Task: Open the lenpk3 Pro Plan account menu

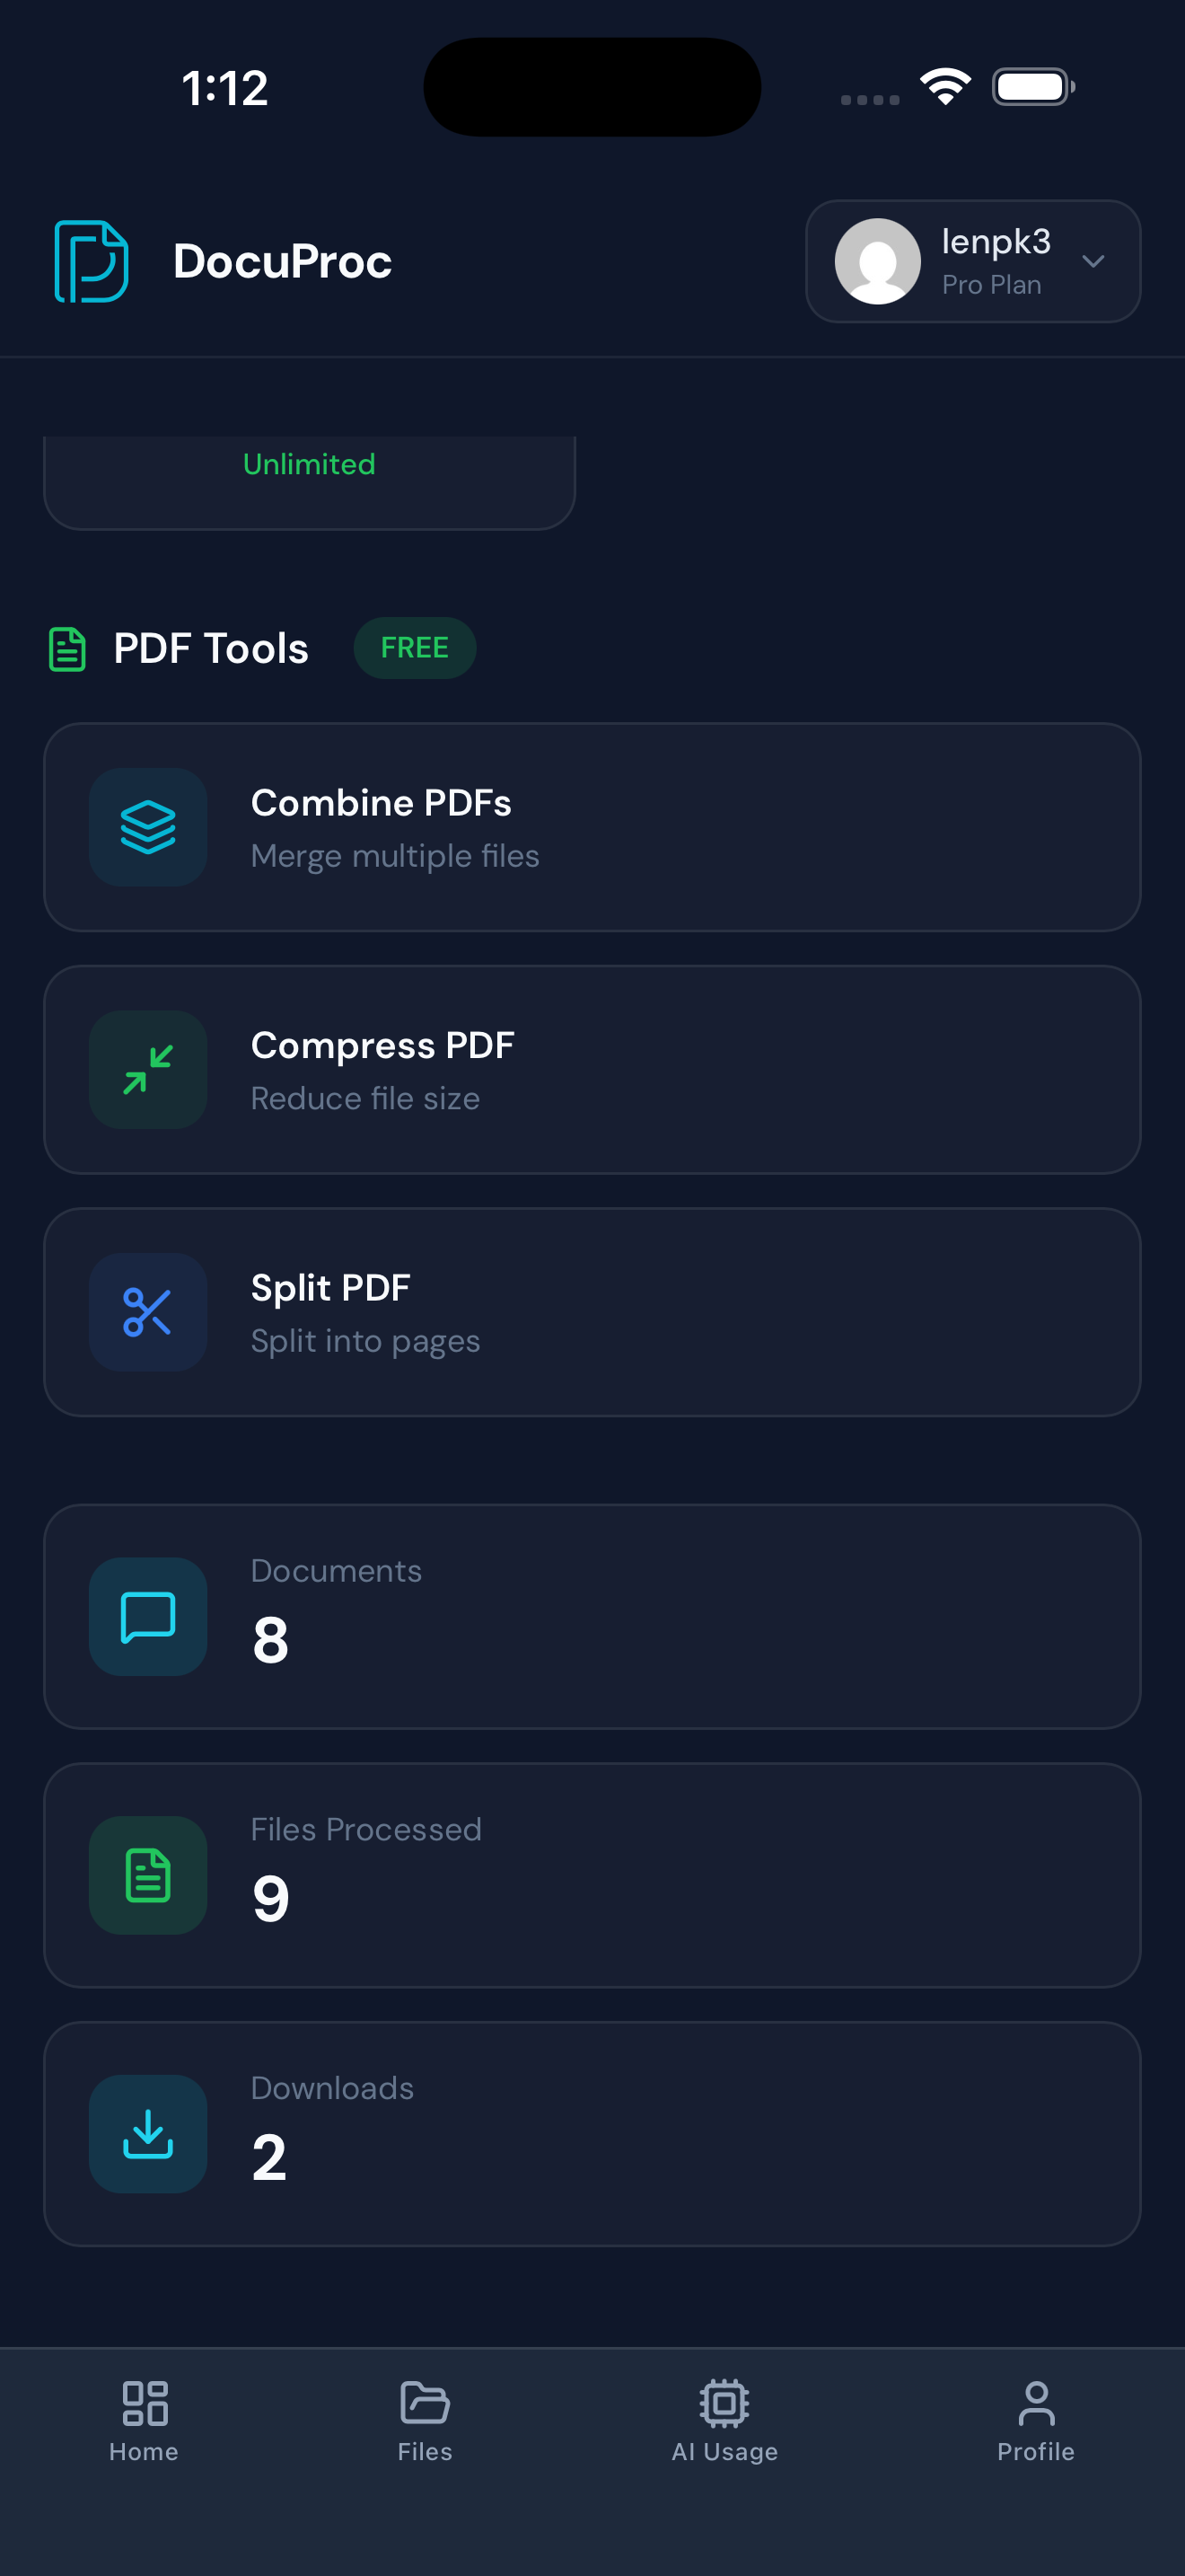Action: (973, 261)
